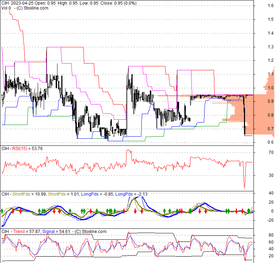Click the 'ShortPds = 1.01' label

63,194
